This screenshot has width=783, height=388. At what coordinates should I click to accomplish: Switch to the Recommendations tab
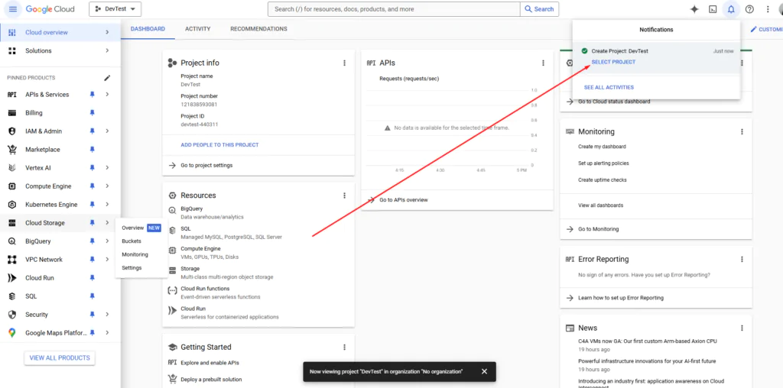258,29
